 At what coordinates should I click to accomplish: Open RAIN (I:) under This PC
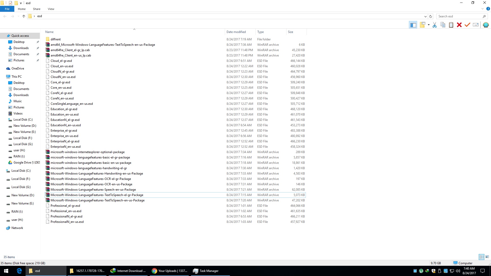click(19, 156)
